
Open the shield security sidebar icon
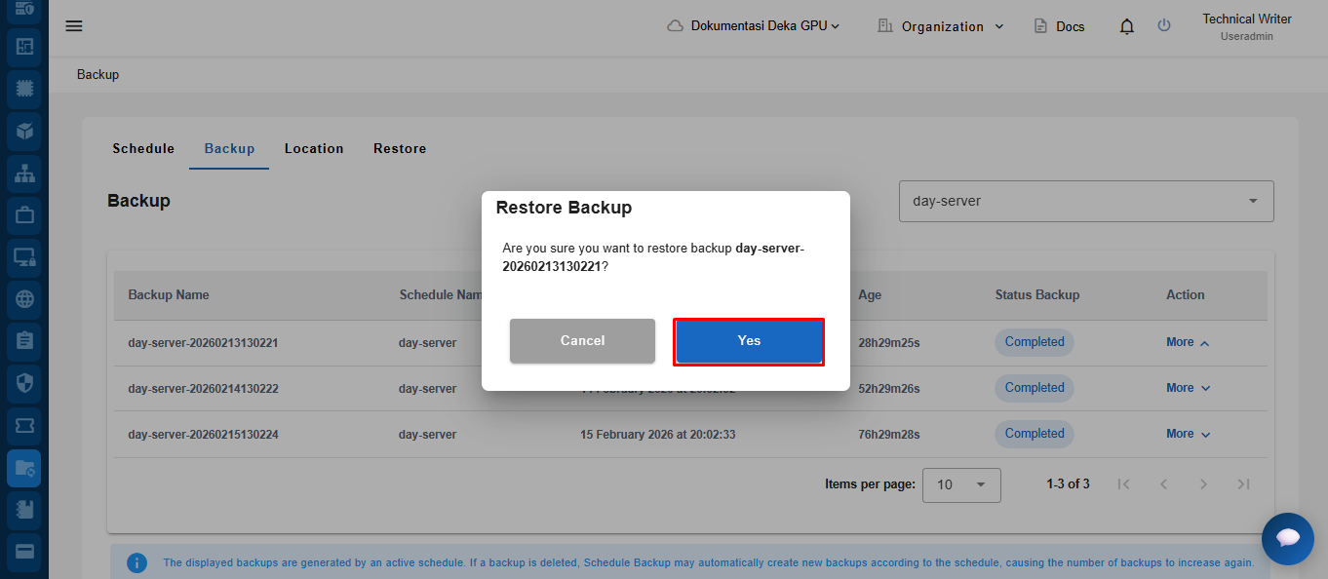point(24,383)
